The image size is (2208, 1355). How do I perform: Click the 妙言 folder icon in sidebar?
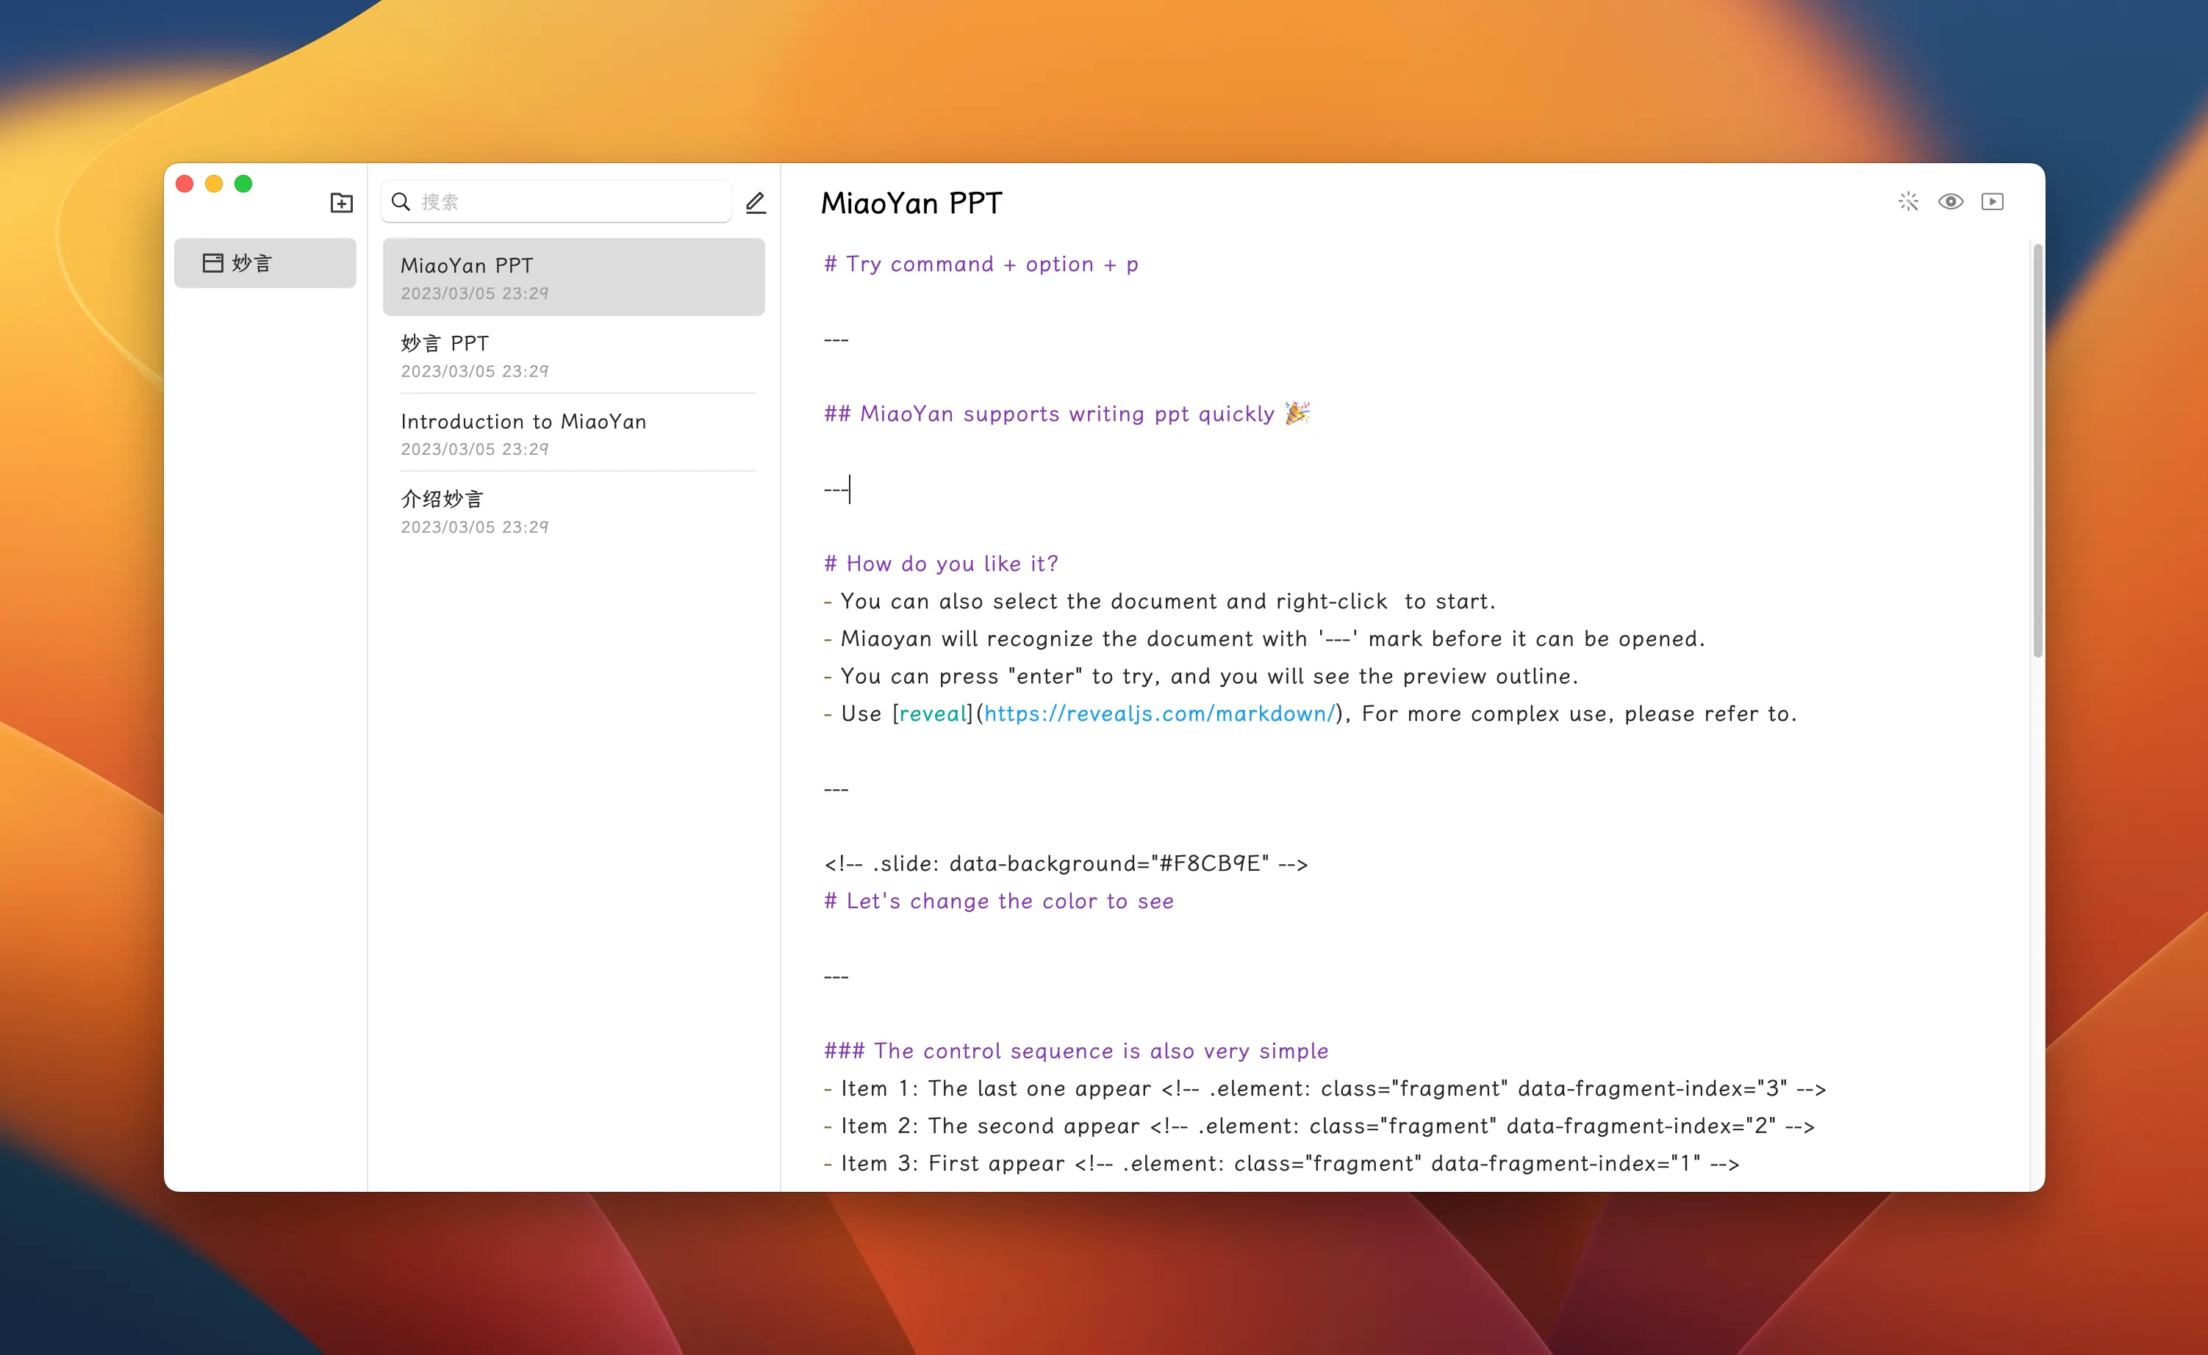point(212,262)
